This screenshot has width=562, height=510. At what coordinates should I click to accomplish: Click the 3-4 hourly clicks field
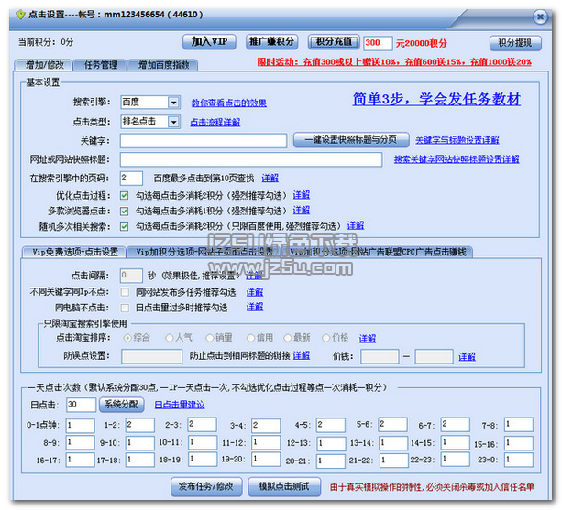click(266, 425)
